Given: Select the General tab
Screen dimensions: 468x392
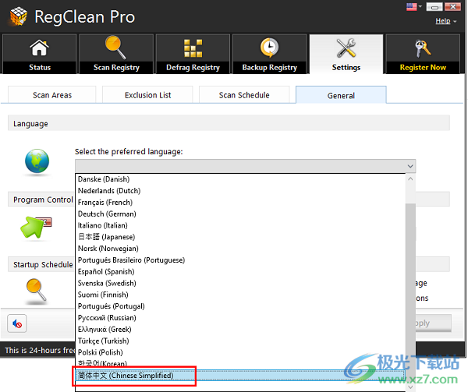Looking at the screenshot, I should click(341, 95).
